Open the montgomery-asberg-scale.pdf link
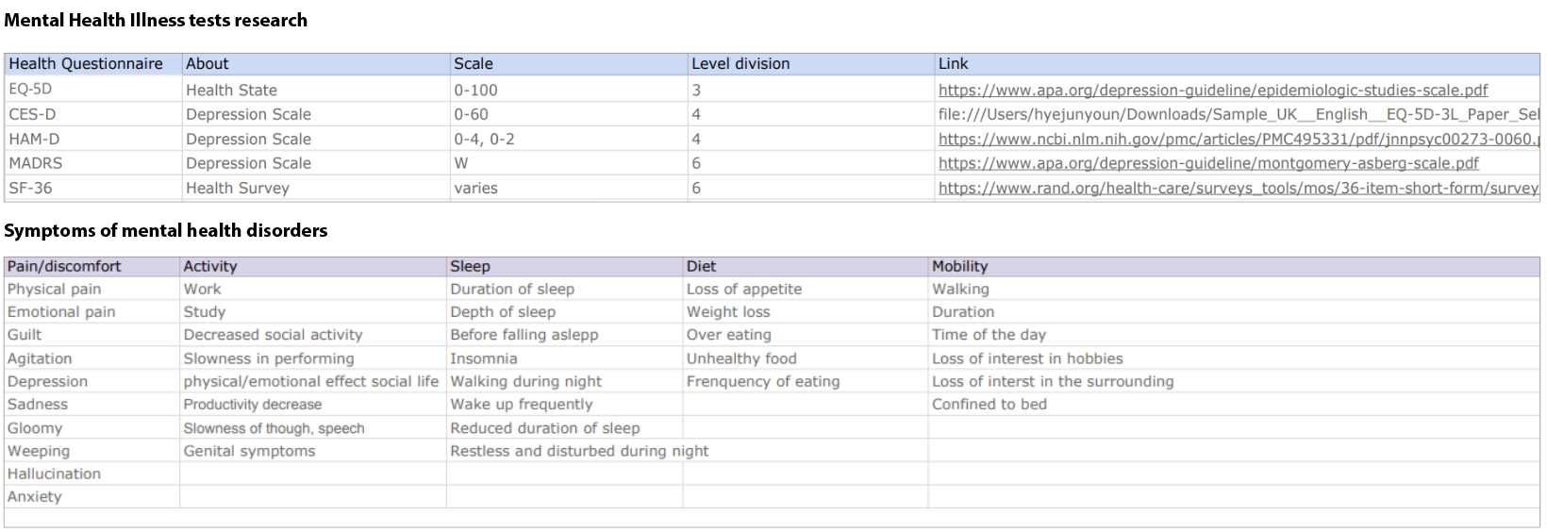This screenshot has width=1547, height=532. pos(1207,163)
